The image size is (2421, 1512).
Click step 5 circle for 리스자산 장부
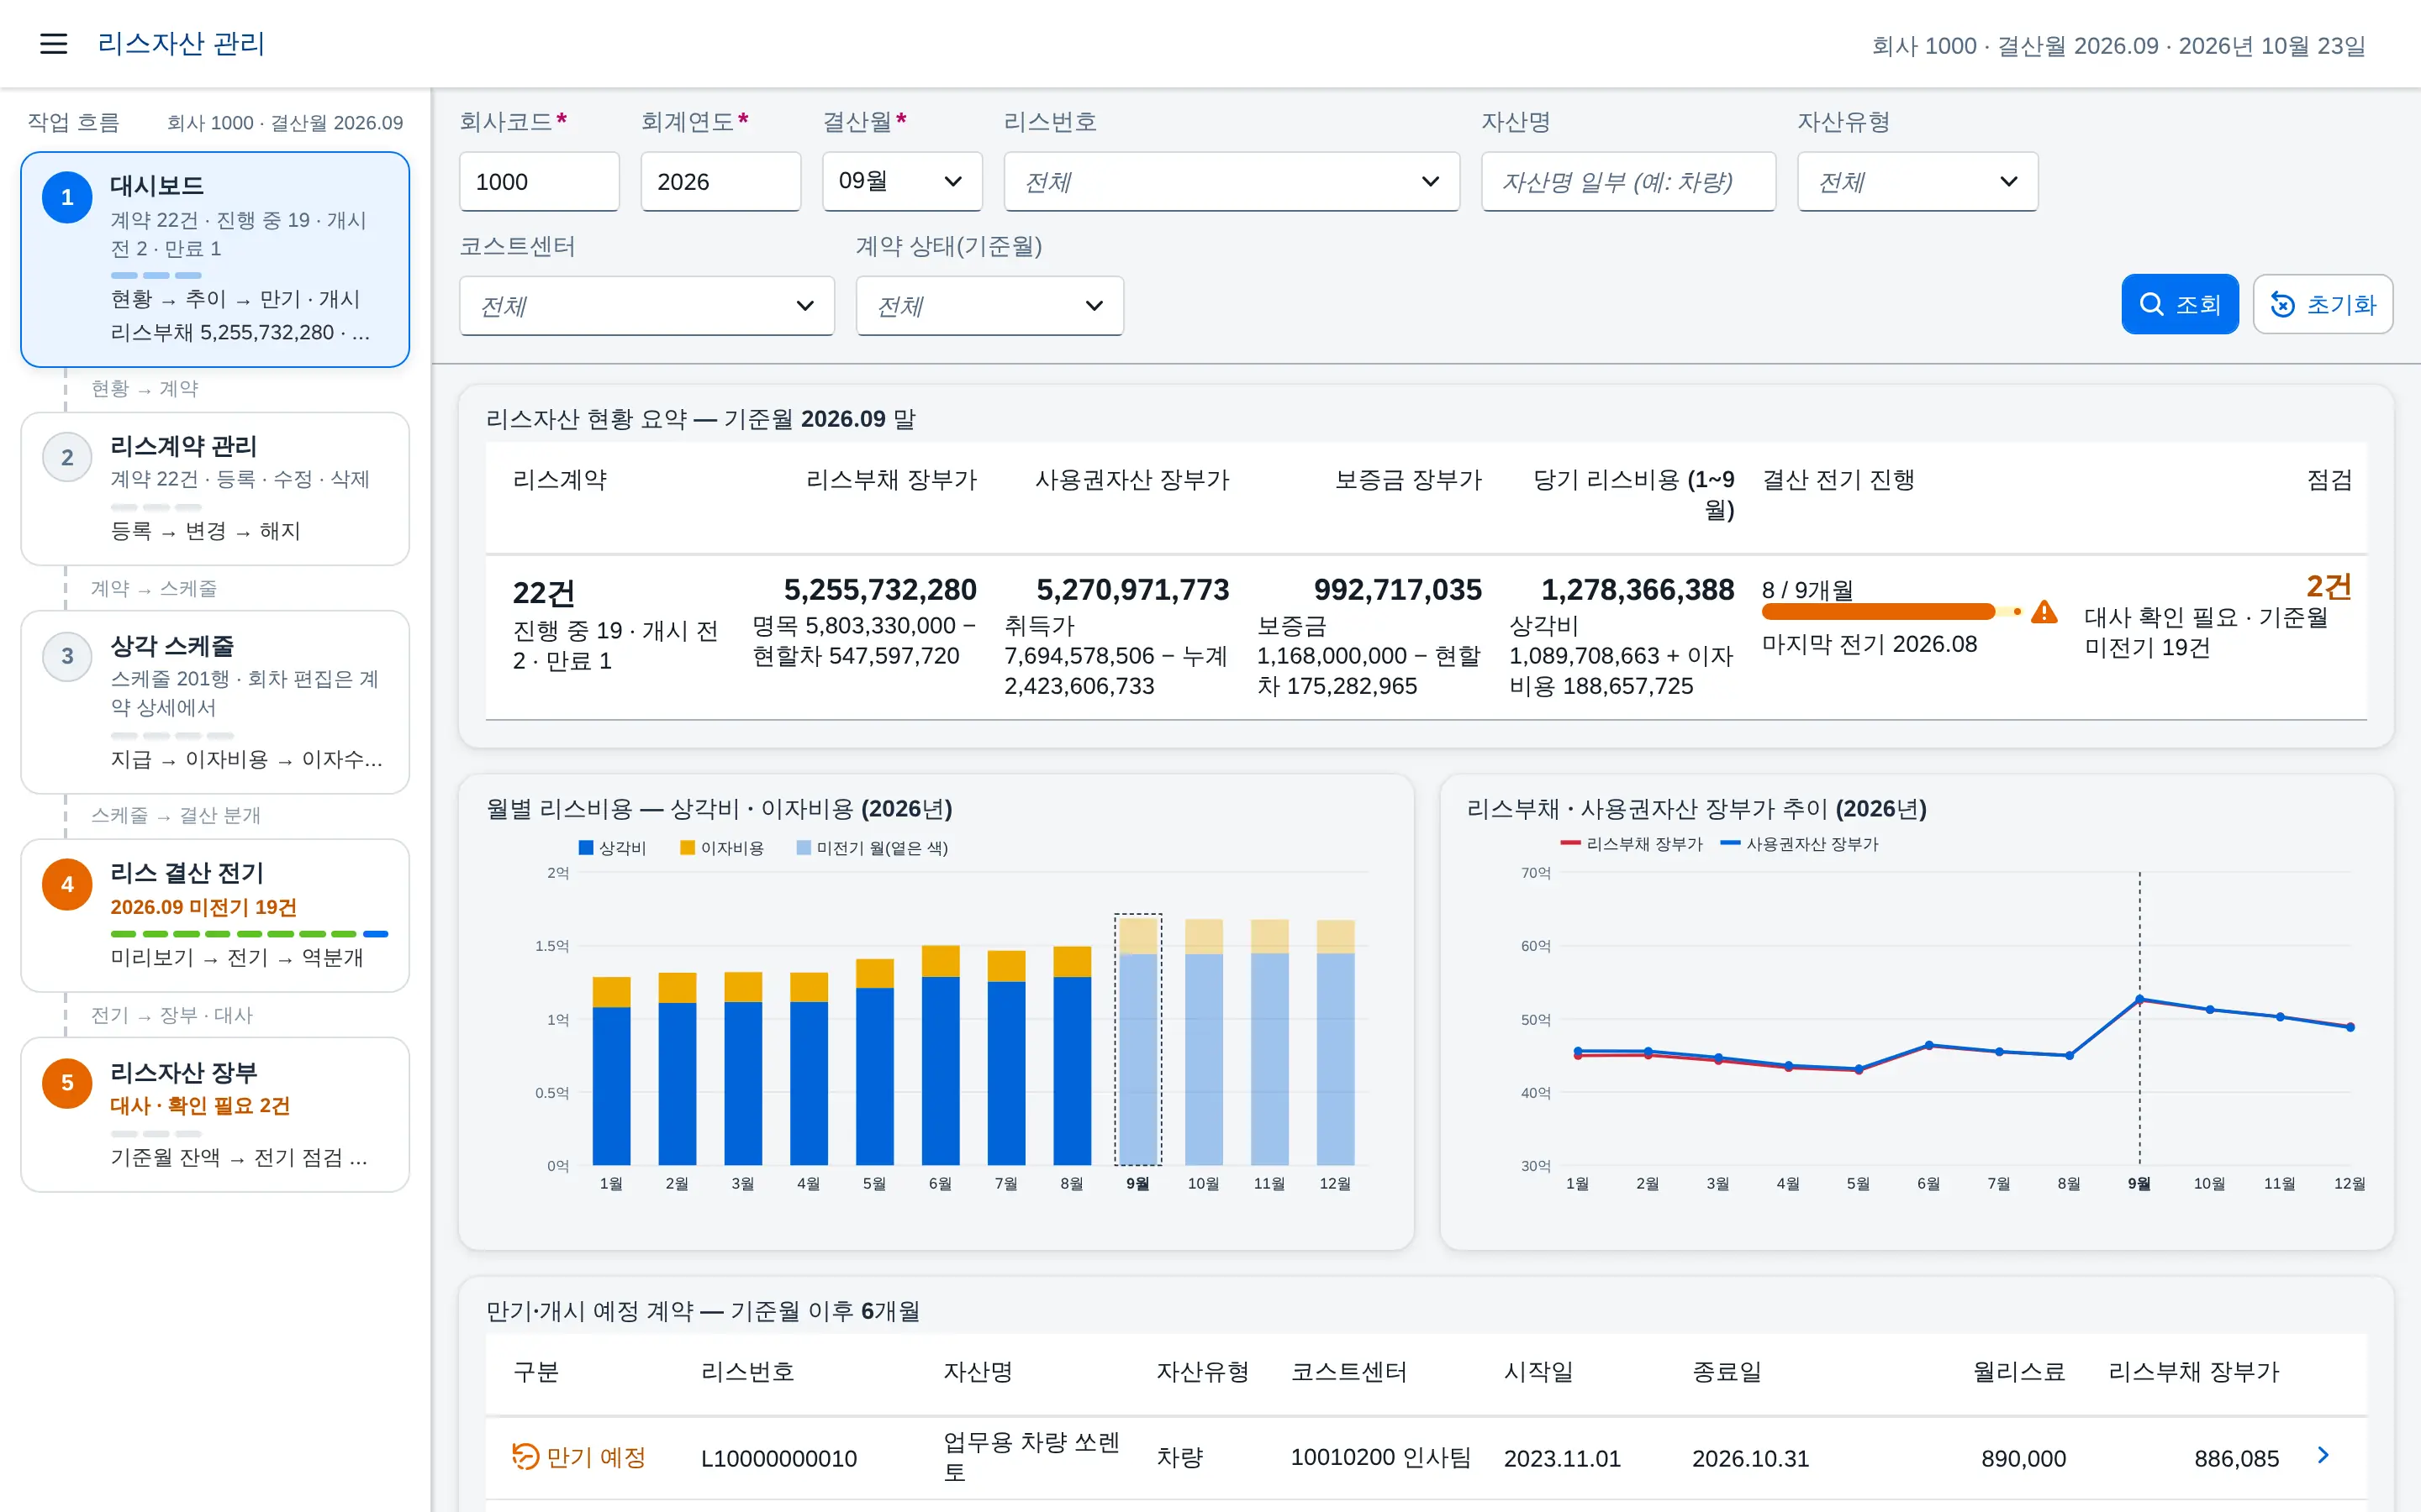pyautogui.click(x=67, y=1083)
